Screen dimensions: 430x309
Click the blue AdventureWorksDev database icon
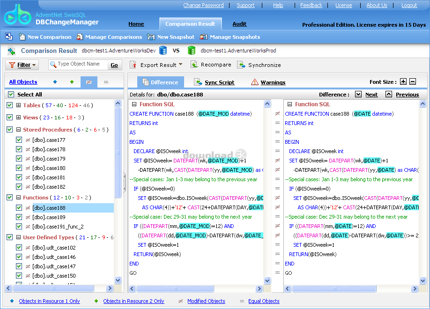click(x=163, y=51)
